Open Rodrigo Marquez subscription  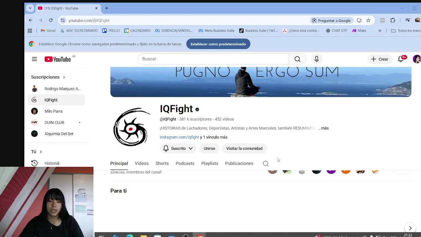57,89
